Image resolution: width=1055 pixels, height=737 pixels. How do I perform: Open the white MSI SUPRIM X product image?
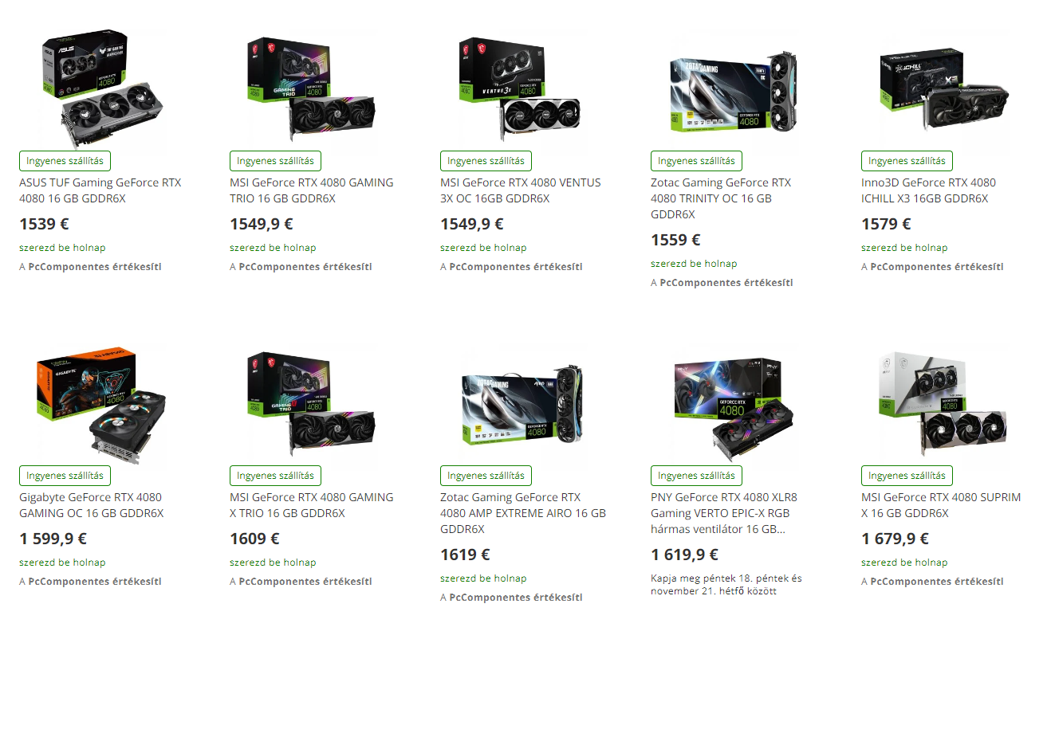pyautogui.click(x=944, y=405)
